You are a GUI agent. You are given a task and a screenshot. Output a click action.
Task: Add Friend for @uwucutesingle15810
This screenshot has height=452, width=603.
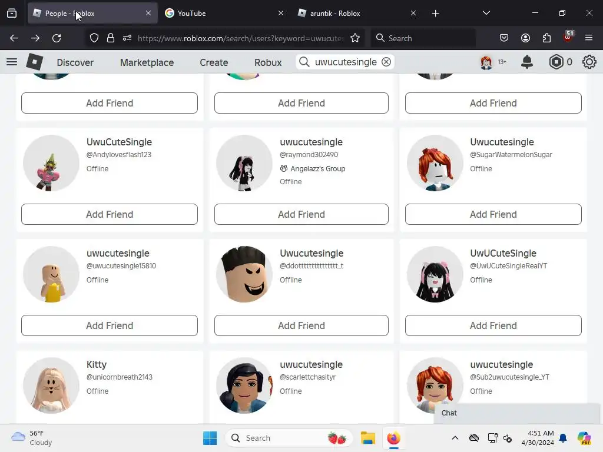tap(110, 325)
